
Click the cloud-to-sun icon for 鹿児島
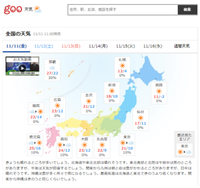pyautogui.click(x=35, y=143)
